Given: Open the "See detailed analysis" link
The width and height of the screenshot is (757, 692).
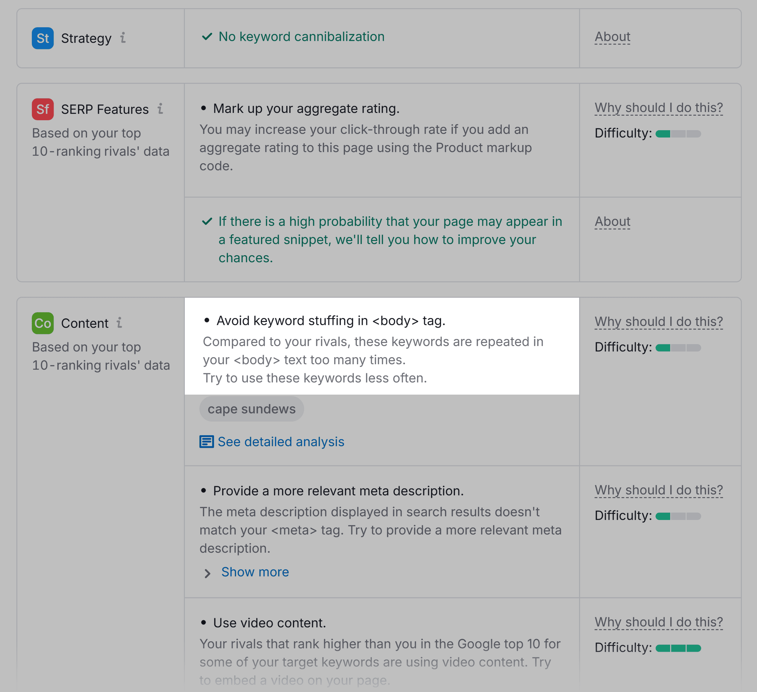Looking at the screenshot, I should coord(281,442).
